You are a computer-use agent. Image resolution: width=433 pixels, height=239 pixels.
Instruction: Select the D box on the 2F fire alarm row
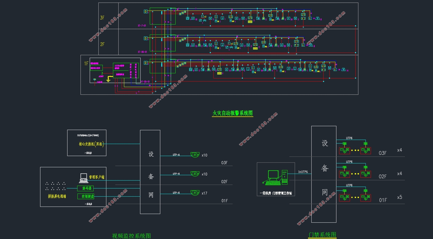pos(146,38)
